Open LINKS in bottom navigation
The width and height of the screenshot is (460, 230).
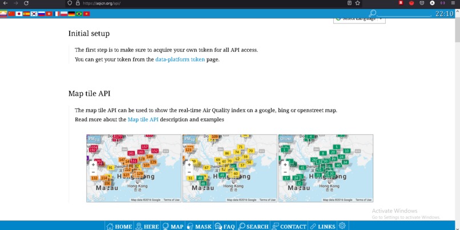tap(322, 227)
